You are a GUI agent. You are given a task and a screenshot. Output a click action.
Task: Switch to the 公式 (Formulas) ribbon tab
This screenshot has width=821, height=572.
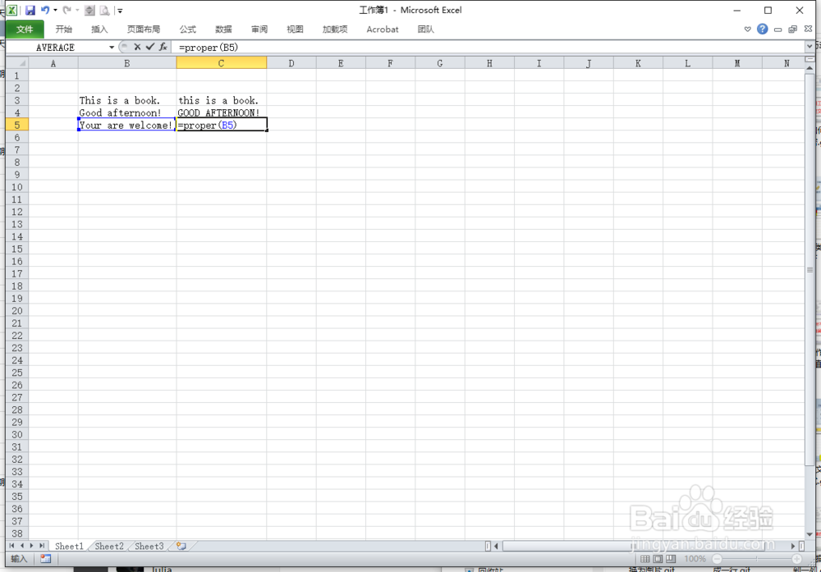[x=187, y=30]
